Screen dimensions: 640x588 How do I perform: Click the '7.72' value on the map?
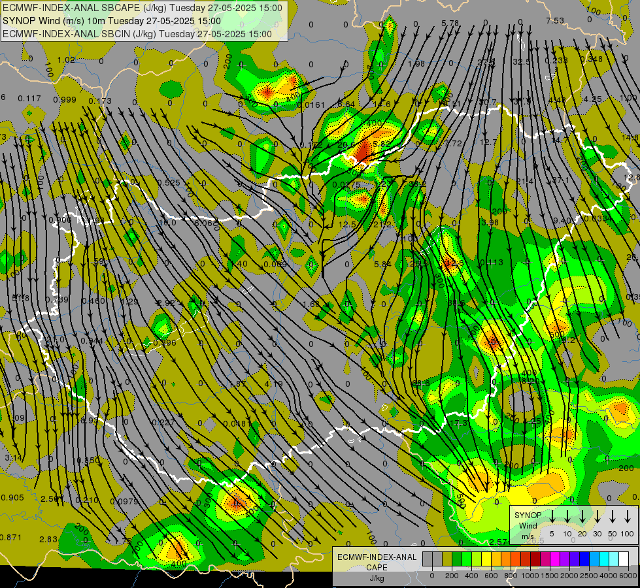(453, 143)
